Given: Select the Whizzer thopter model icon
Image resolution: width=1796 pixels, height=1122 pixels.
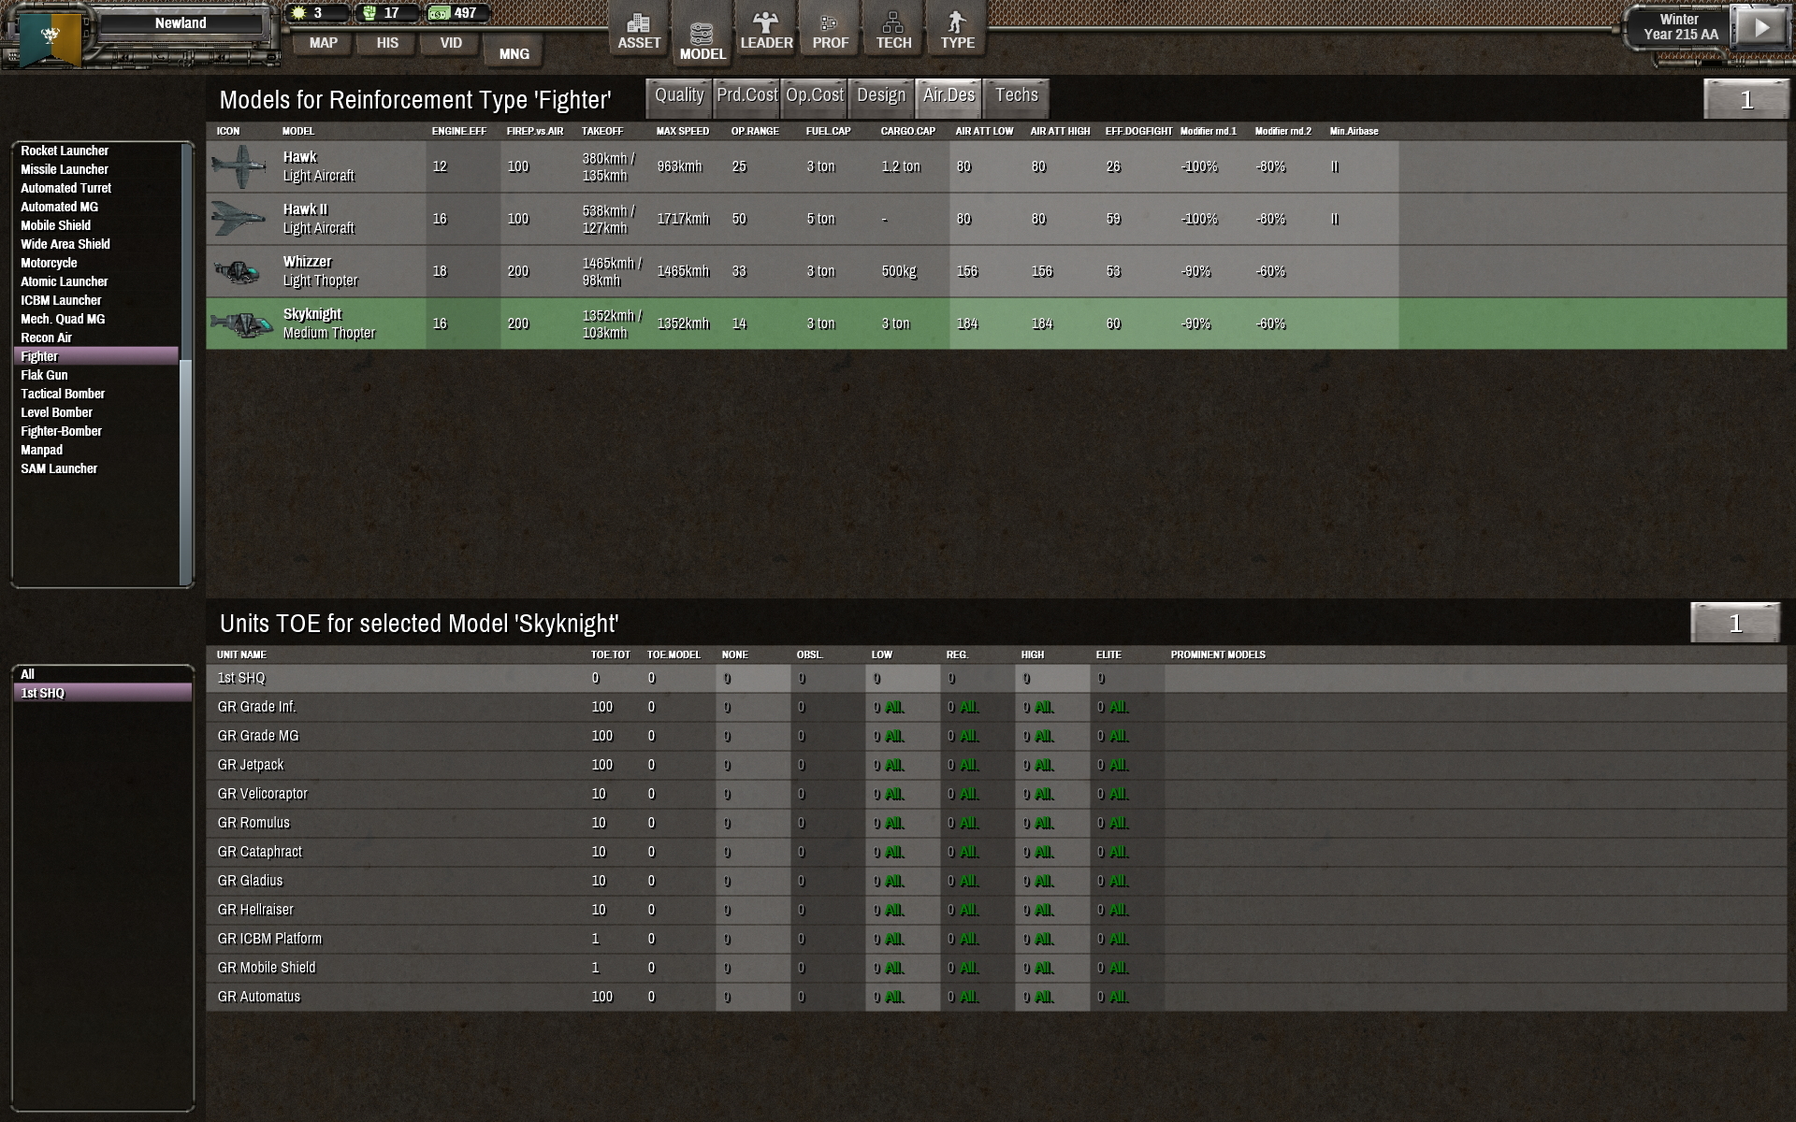Looking at the screenshot, I should tap(239, 271).
